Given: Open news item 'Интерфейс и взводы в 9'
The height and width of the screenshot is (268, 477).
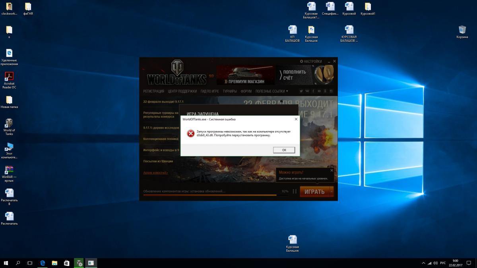Looking at the screenshot, I should coord(161,150).
